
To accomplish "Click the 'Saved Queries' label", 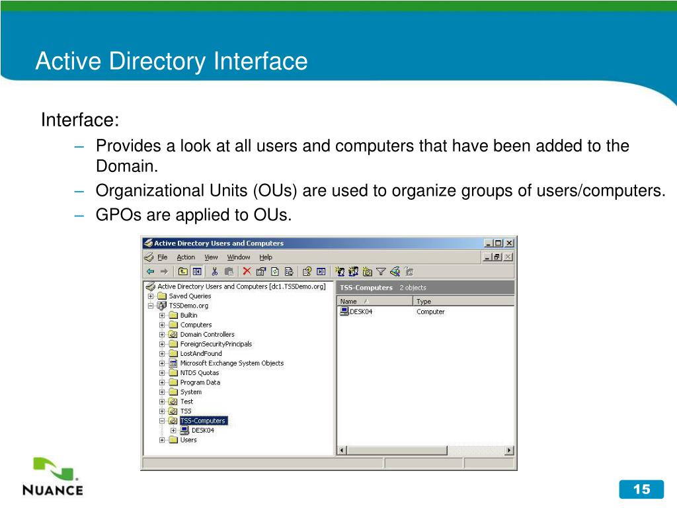I will (190, 296).
